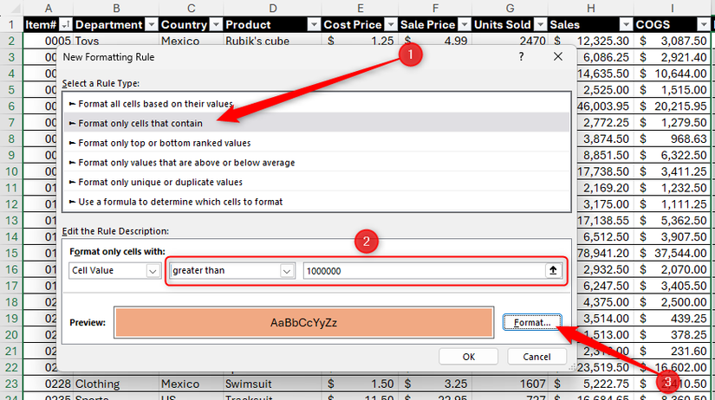Select 'Format only unique or duplicate values'

pos(316,182)
